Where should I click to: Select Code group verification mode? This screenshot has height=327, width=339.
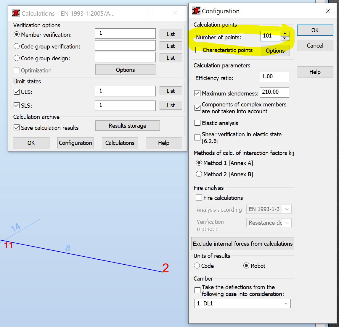(x=17, y=46)
